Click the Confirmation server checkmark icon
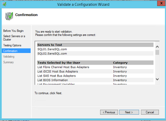 coord(9,16)
